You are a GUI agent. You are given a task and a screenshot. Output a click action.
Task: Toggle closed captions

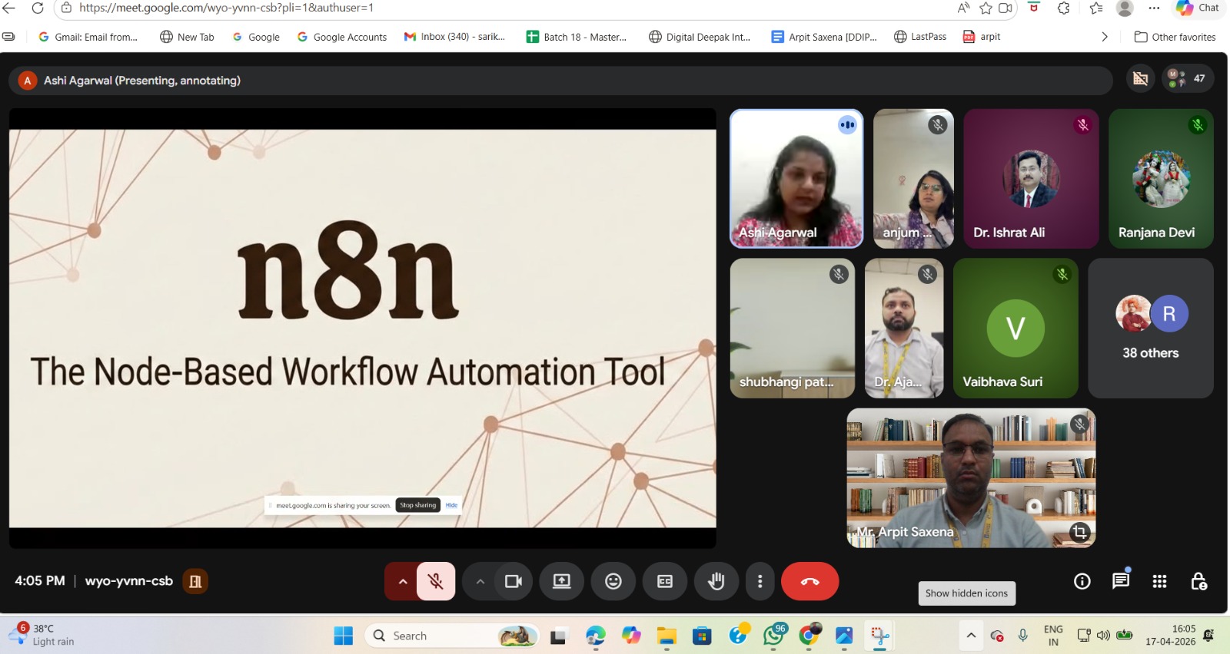click(x=665, y=581)
